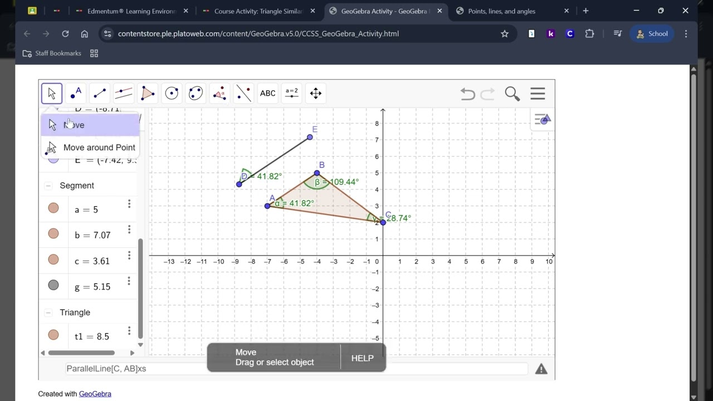This screenshot has width=713, height=401.
Task: Select the Line tool
Action: click(100, 94)
